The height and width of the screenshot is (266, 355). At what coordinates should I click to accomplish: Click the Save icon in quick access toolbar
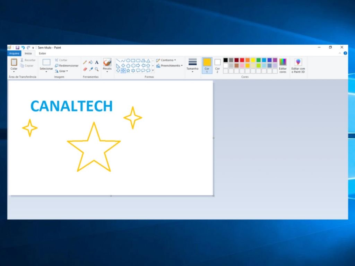(x=17, y=47)
